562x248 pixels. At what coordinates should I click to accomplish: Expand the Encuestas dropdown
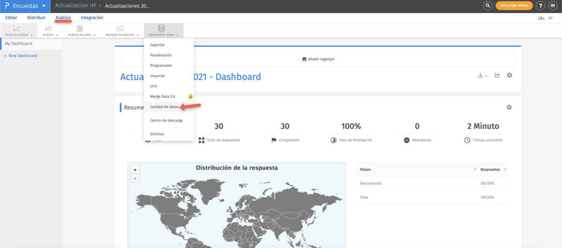coord(44,6)
